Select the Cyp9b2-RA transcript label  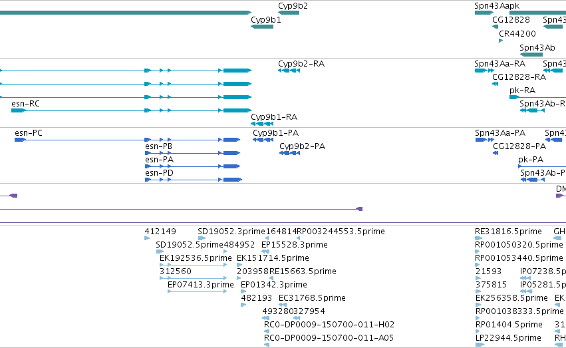coord(301,64)
